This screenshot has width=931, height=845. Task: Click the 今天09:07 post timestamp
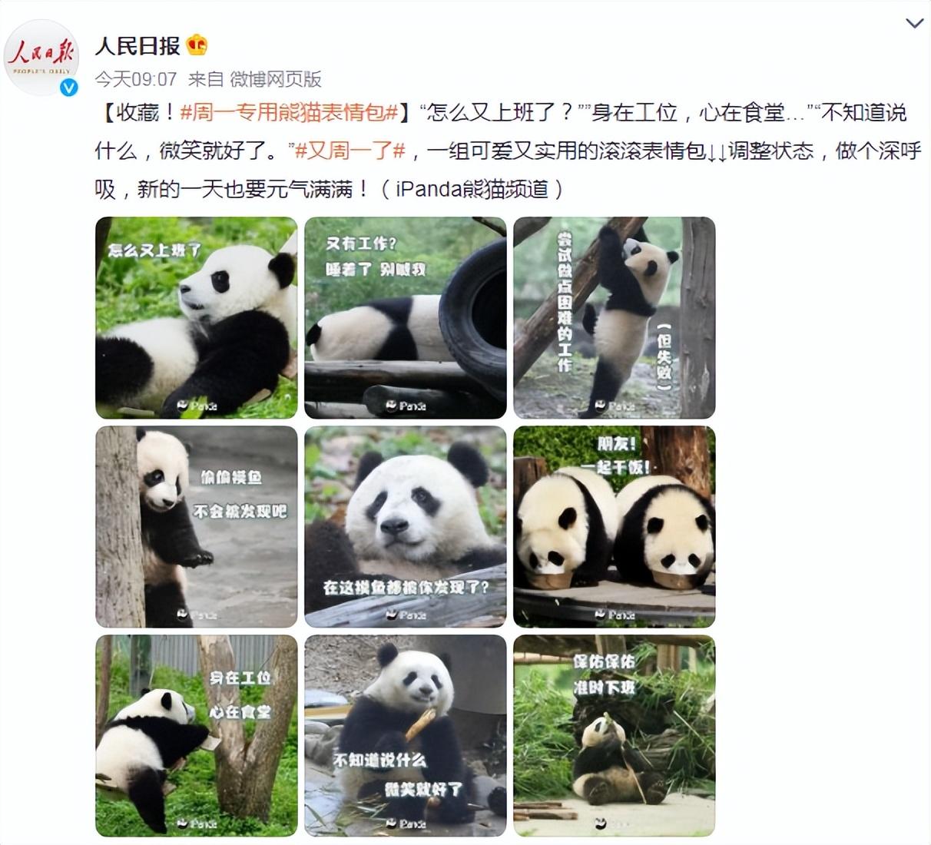pyautogui.click(x=136, y=79)
